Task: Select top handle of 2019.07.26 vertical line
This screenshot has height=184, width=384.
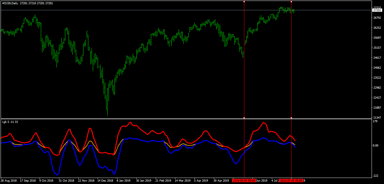Action: click(291, 2)
